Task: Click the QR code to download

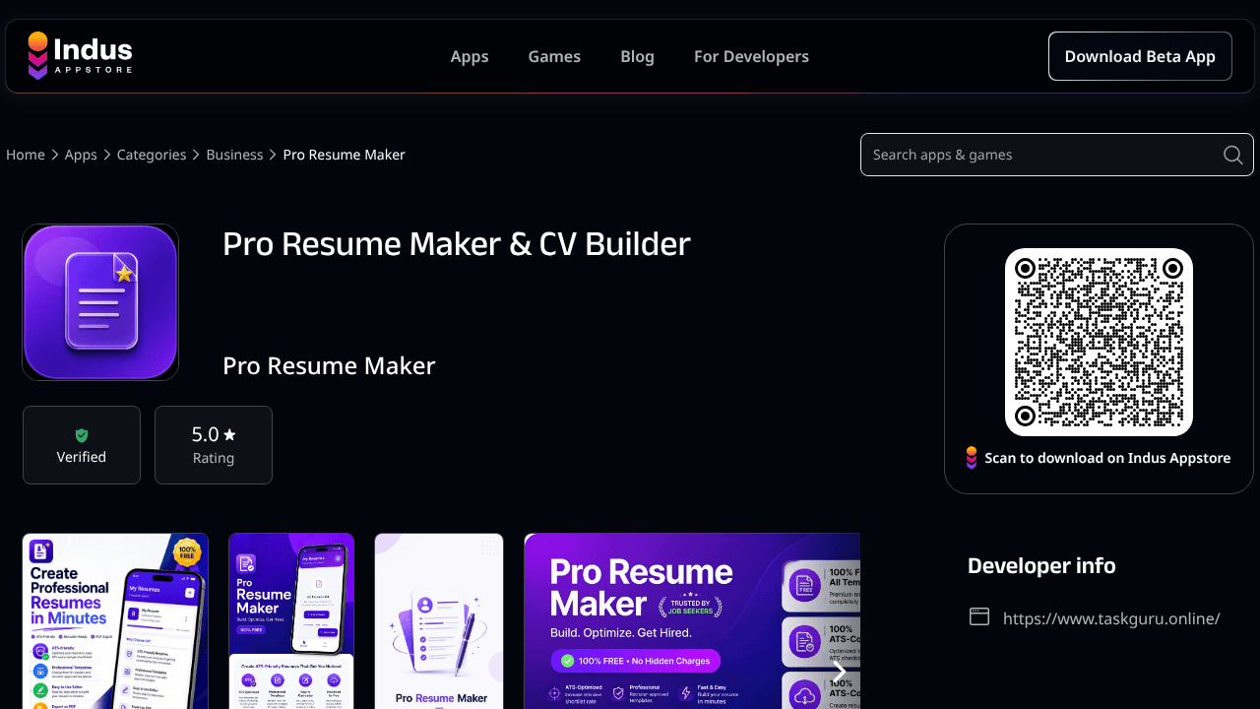Action: pyautogui.click(x=1099, y=342)
